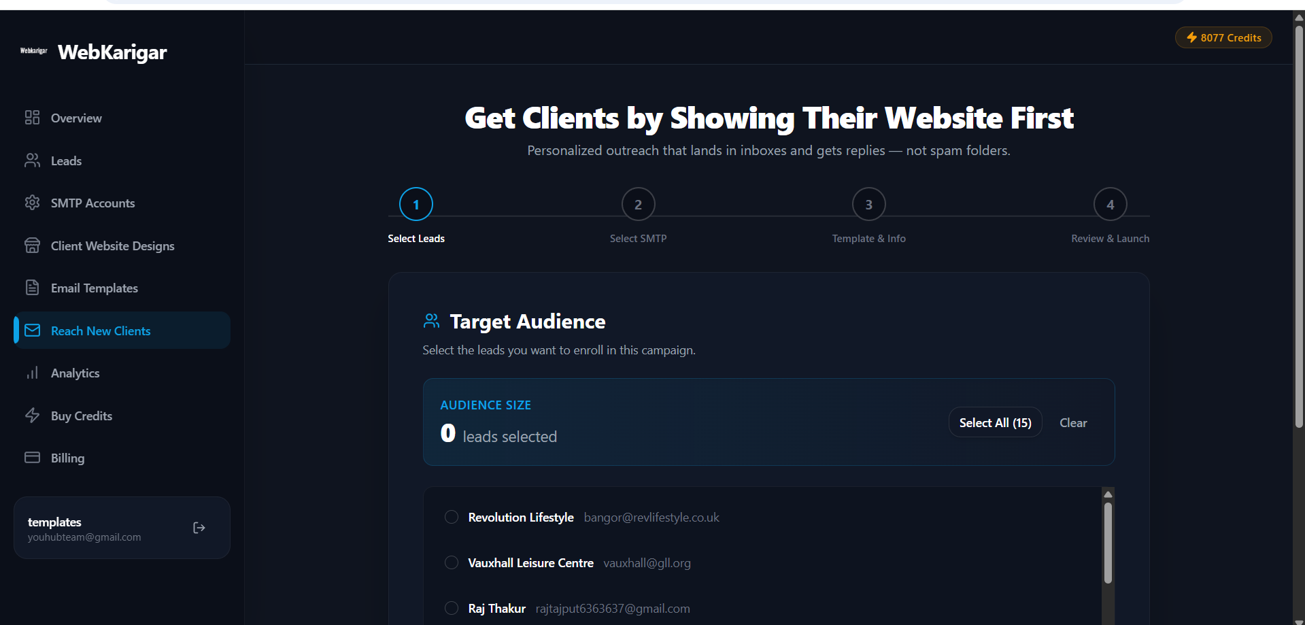Click the Buy Credits lightning icon

click(x=32, y=416)
